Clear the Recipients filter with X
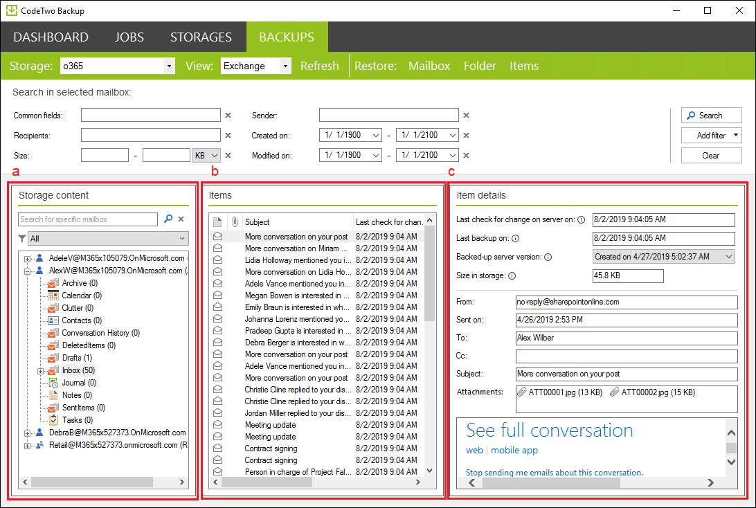756x508 pixels. click(228, 136)
